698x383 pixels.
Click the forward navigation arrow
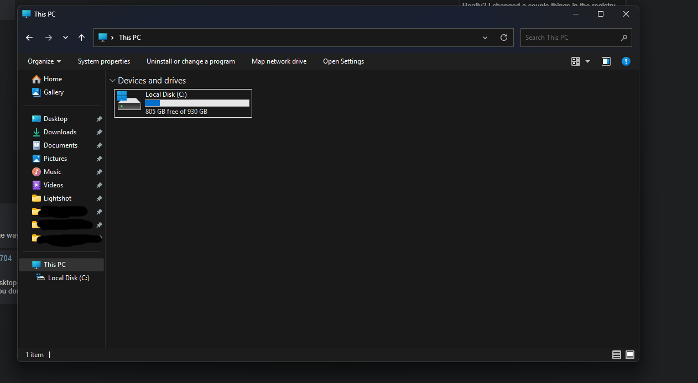[x=48, y=38]
